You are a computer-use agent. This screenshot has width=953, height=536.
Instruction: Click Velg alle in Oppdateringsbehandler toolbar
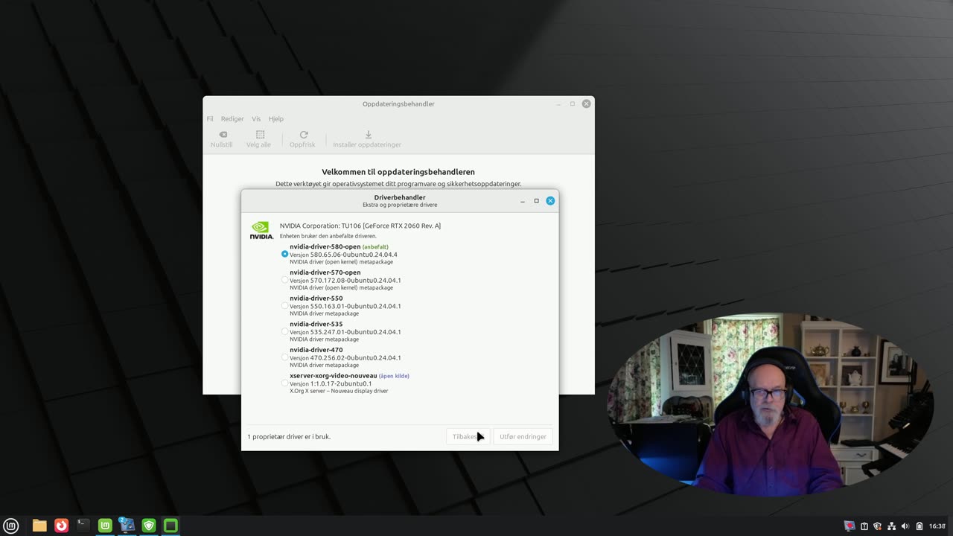(259, 139)
